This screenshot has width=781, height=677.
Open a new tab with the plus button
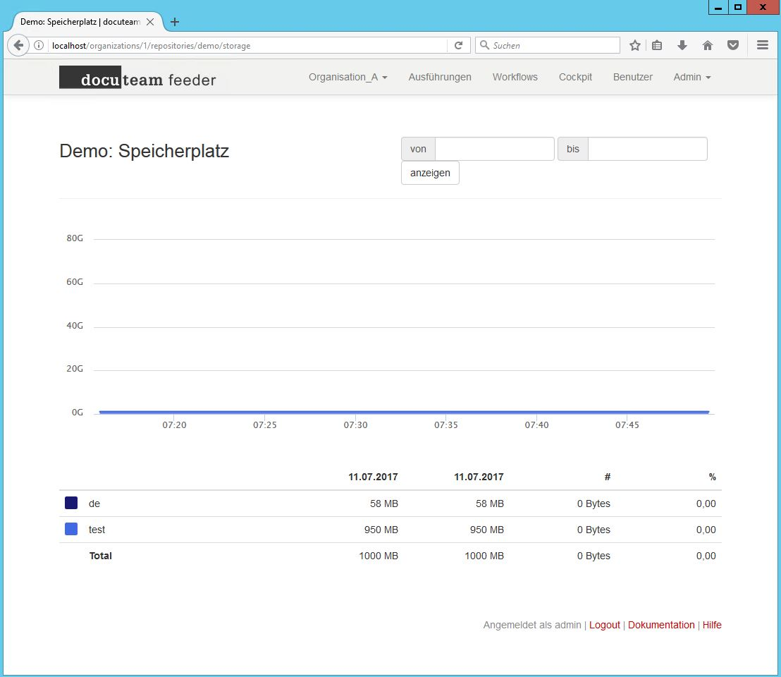[x=175, y=22]
